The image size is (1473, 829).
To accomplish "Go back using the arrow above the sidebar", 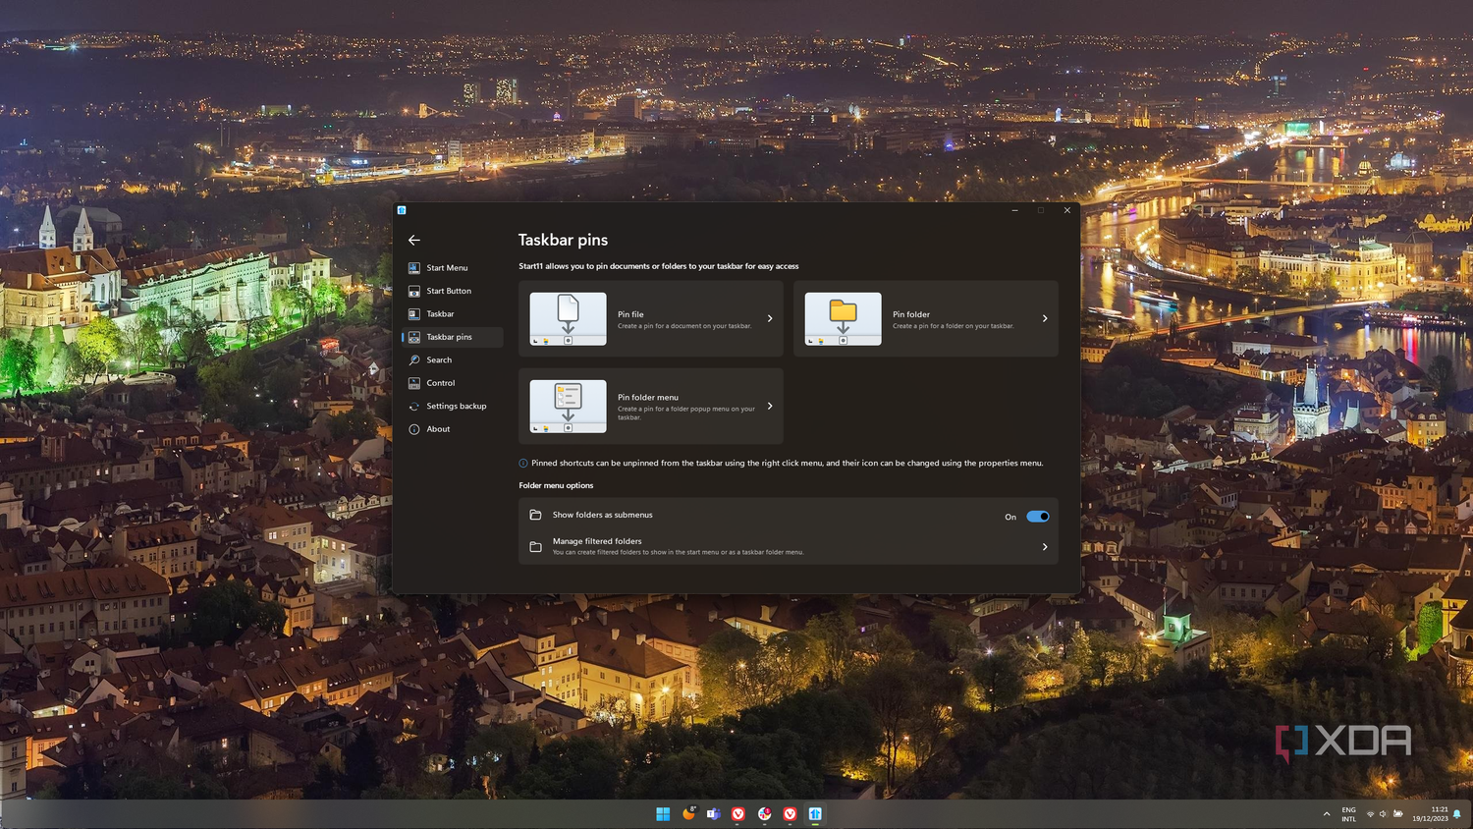I will point(414,240).
